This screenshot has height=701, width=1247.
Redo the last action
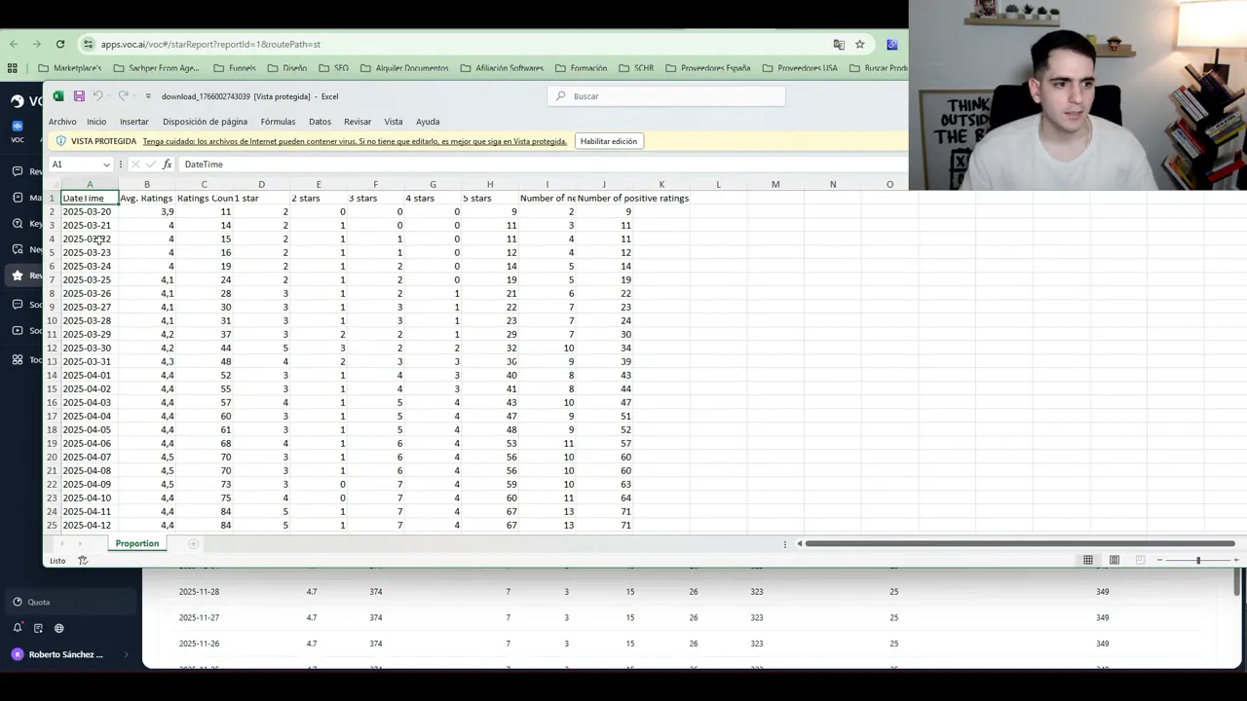pos(123,96)
